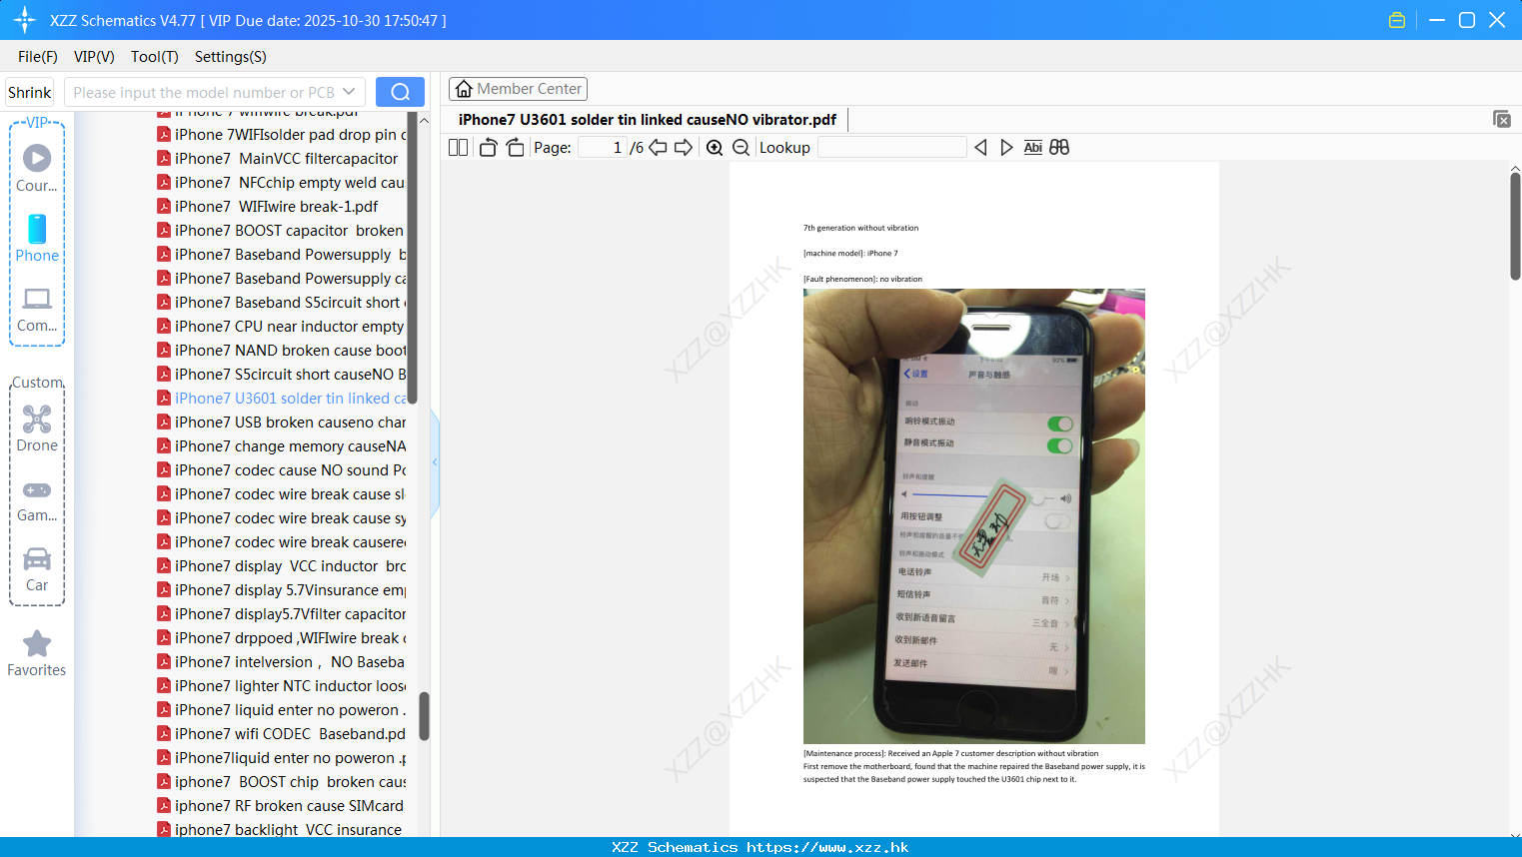
Task: Click the Page number field
Action: point(602,148)
